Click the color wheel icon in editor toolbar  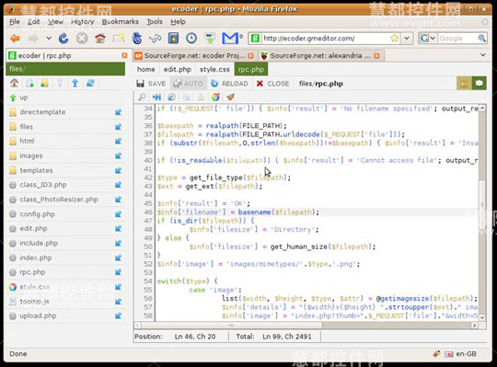[215, 97]
